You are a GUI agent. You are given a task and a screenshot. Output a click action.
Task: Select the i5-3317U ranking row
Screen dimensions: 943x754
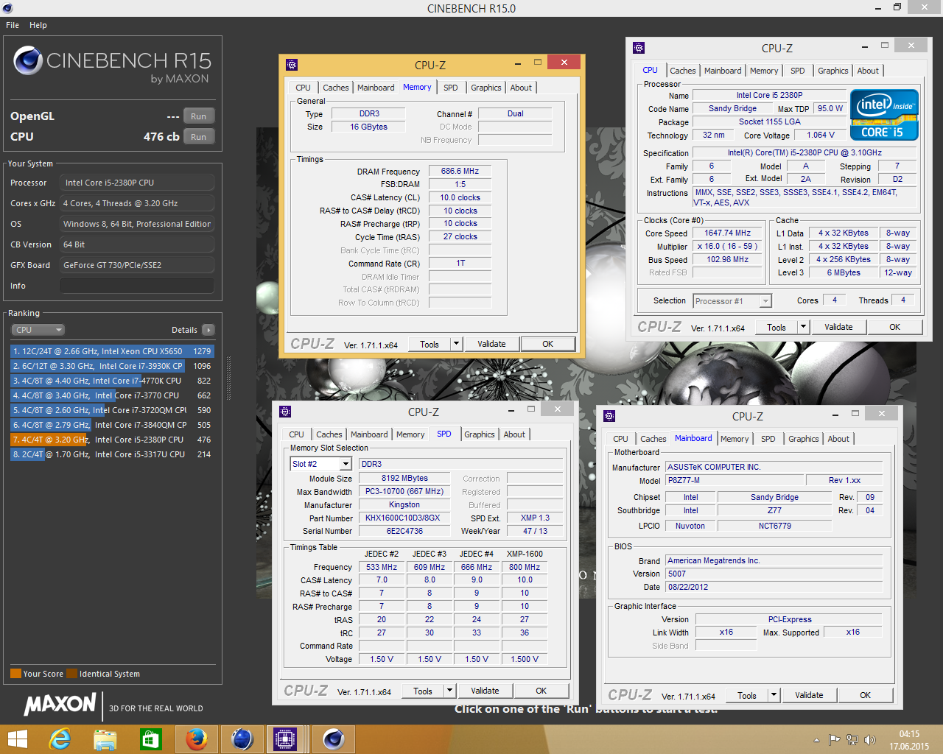pos(112,454)
